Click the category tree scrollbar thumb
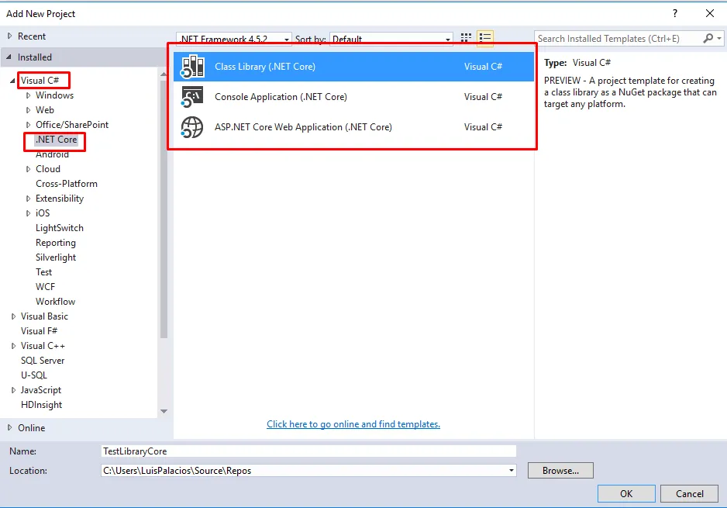Viewport: 727px width, 508px height. (164, 209)
